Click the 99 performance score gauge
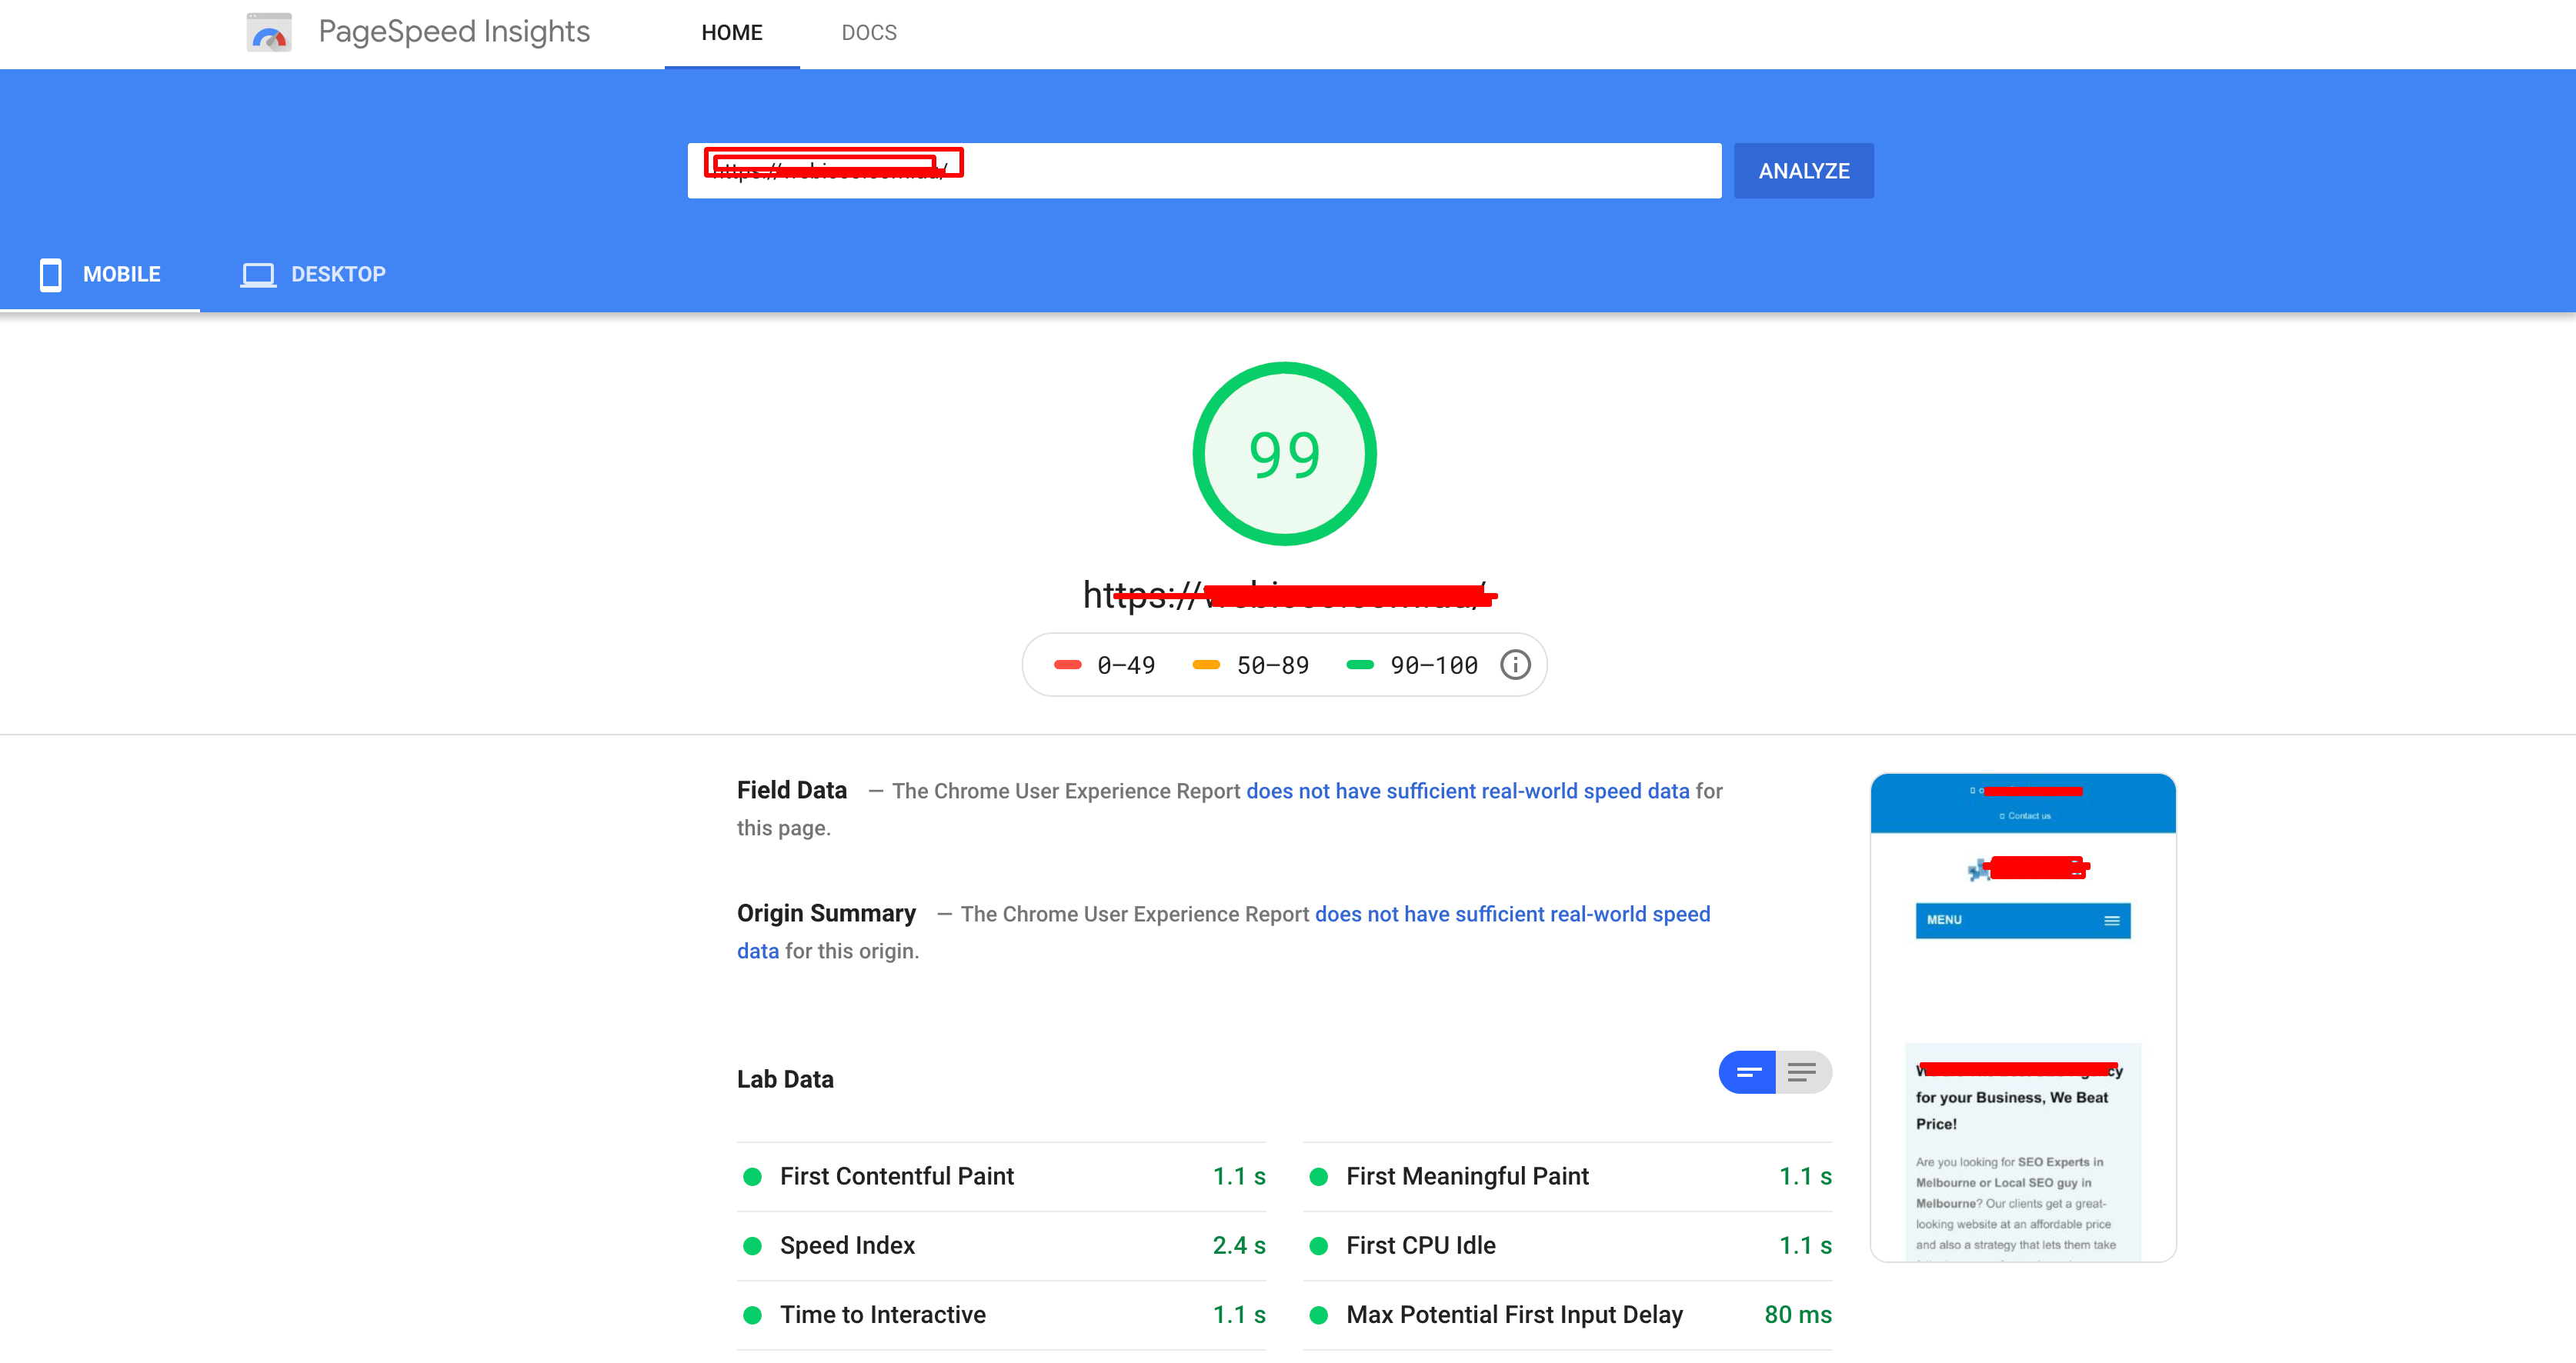Viewport: 2576px width, 1363px height. pos(1284,453)
